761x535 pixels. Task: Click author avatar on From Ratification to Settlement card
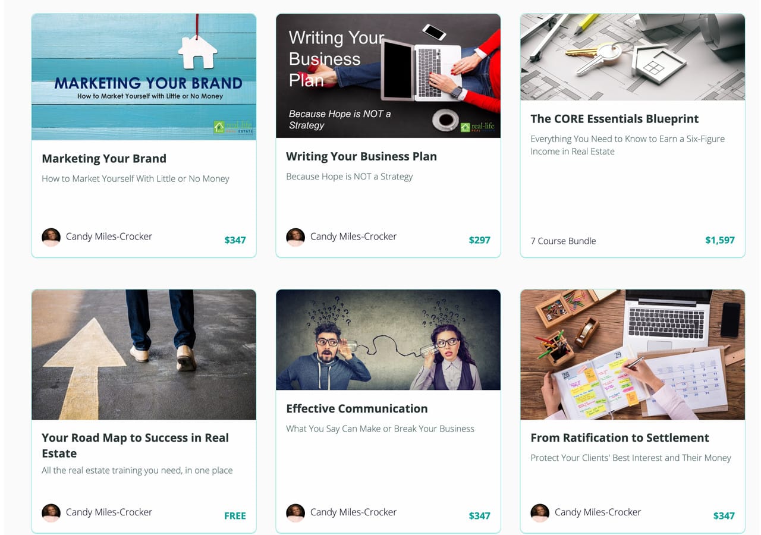tap(540, 513)
